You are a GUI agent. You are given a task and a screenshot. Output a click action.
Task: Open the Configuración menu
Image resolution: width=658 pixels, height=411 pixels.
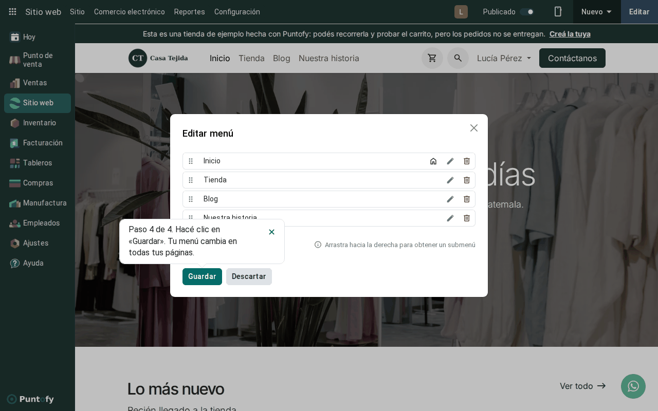pyautogui.click(x=237, y=12)
